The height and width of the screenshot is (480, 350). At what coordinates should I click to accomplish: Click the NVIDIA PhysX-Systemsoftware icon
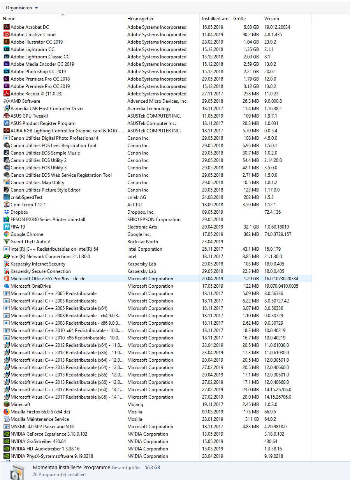(x=7, y=456)
